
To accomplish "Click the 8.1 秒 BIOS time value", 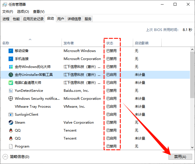I will tap(187, 30).
